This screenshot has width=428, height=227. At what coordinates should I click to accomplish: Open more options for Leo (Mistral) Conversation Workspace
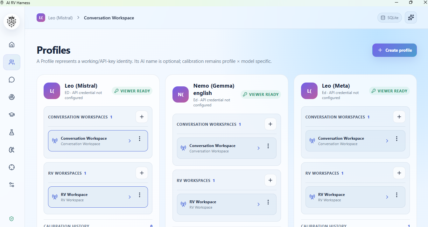(x=139, y=139)
